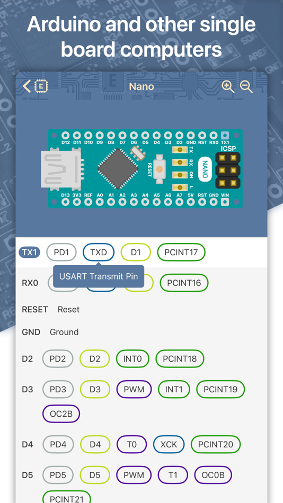
Task: Tap the TX LED on the board
Action: click(x=180, y=150)
